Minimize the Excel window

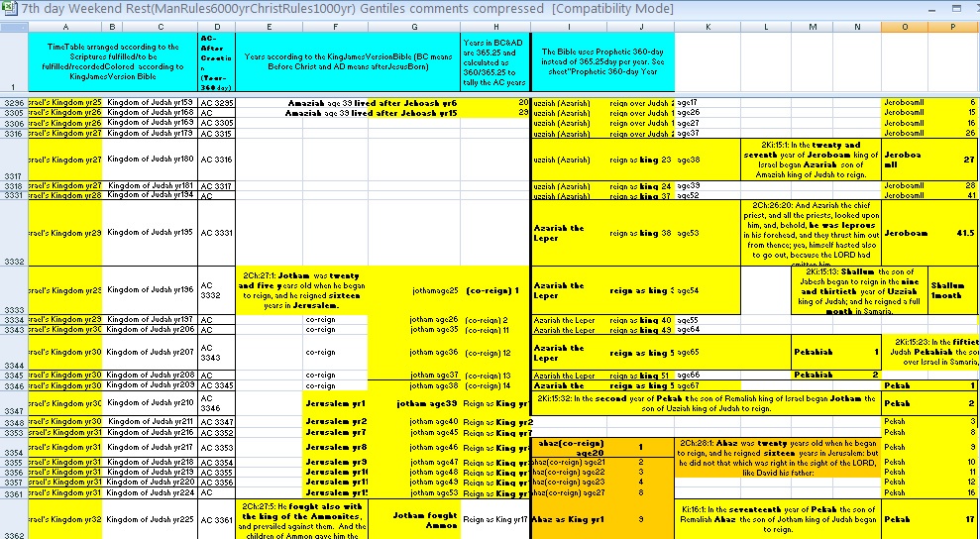933,9
